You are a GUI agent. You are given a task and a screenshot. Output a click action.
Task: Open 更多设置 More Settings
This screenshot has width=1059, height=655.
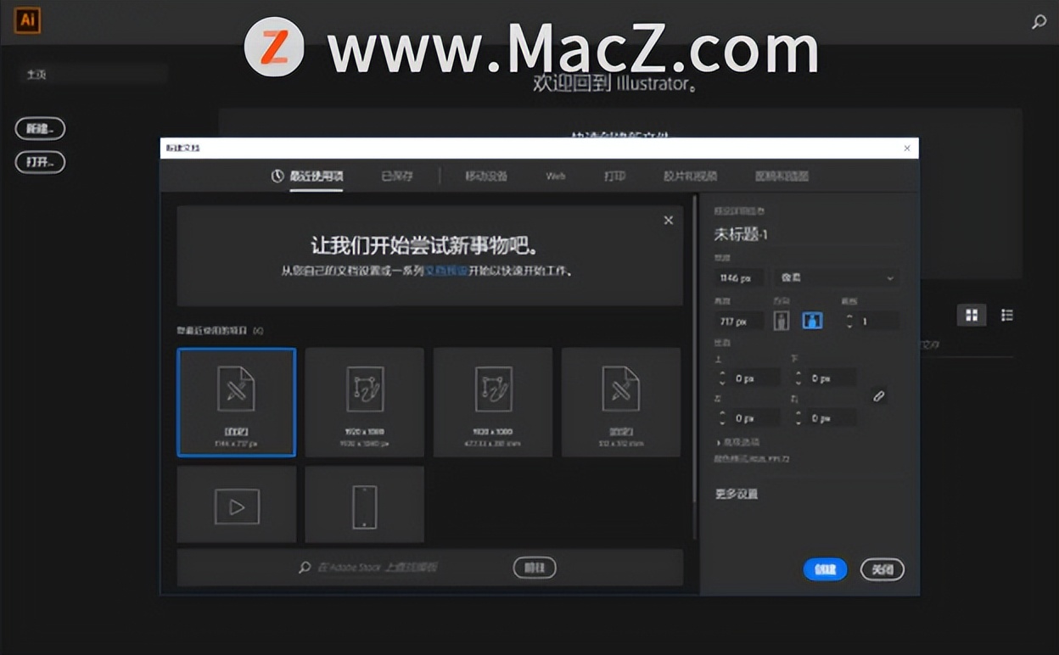pyautogui.click(x=735, y=493)
